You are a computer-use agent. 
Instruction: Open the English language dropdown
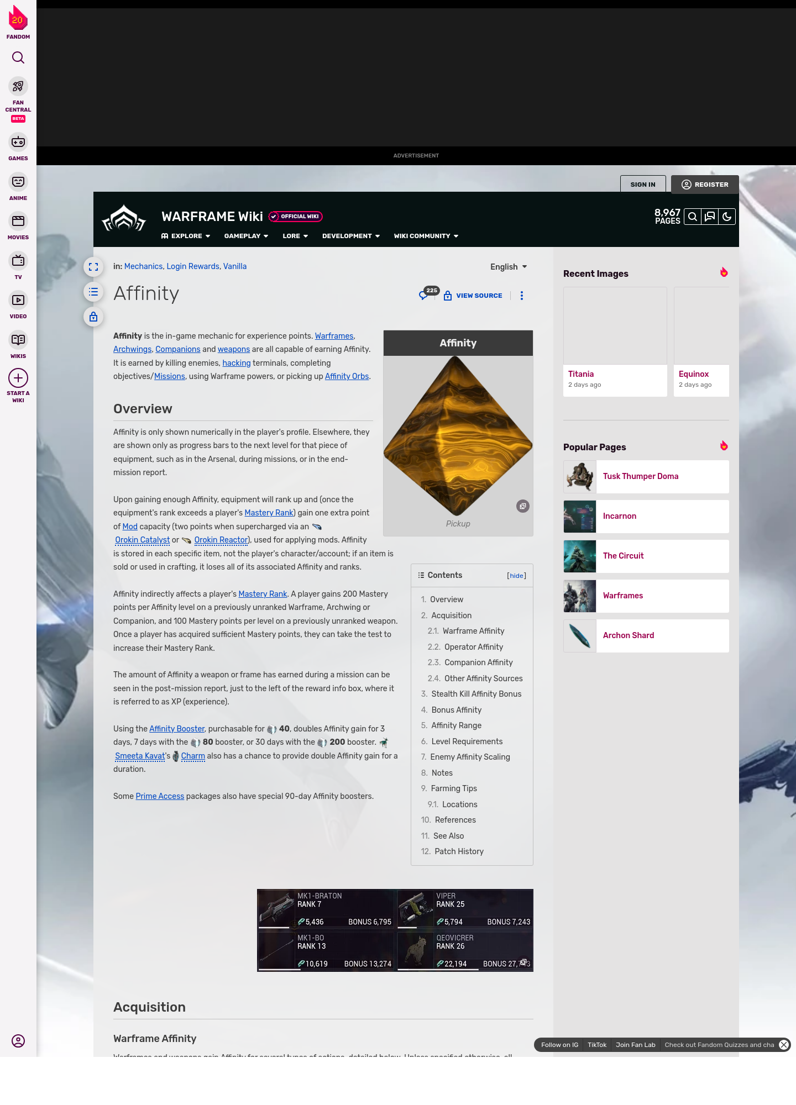[509, 267]
